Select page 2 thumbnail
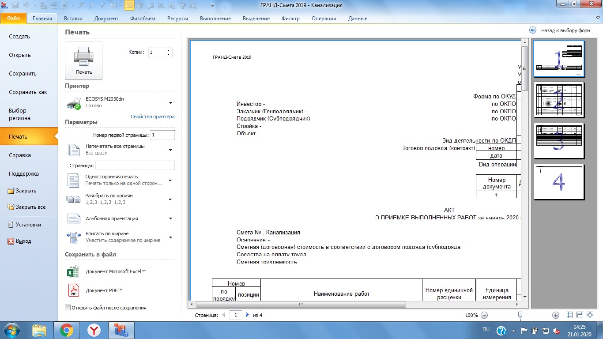 pos(559,100)
